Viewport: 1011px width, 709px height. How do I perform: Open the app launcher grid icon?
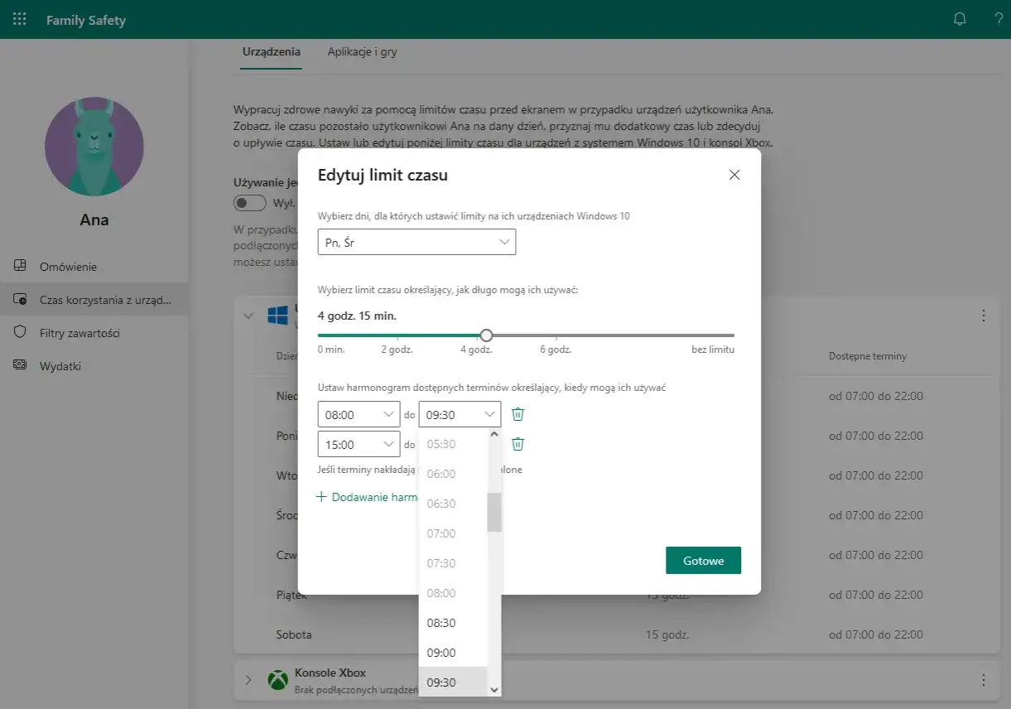tap(20, 20)
